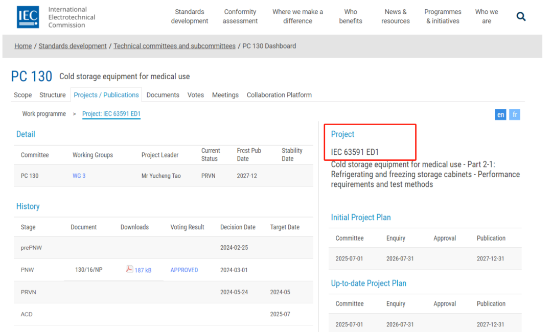Select project code IEC 63591 ED1
552x332 pixels.
[355, 152]
